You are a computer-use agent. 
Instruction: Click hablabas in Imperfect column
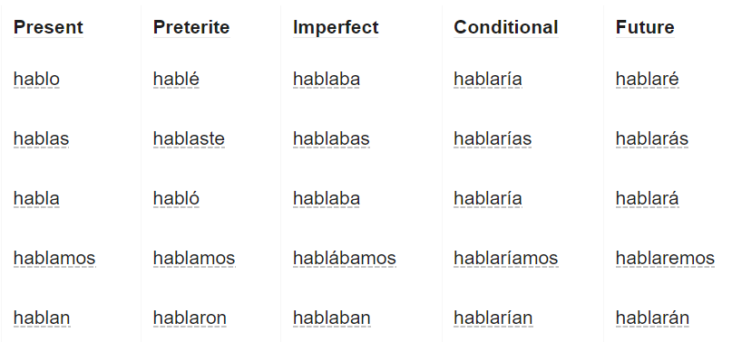[x=331, y=138]
